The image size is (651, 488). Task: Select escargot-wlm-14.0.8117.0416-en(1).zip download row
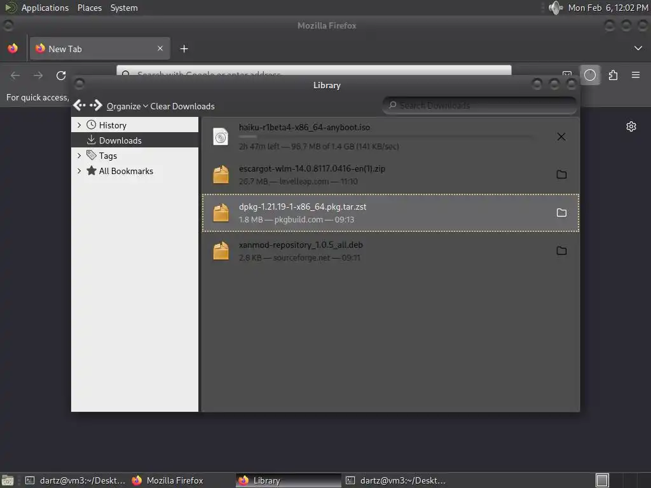click(x=390, y=174)
